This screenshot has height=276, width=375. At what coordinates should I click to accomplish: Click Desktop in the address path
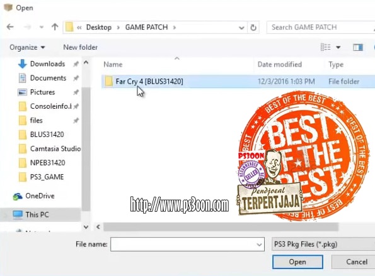[99, 27]
